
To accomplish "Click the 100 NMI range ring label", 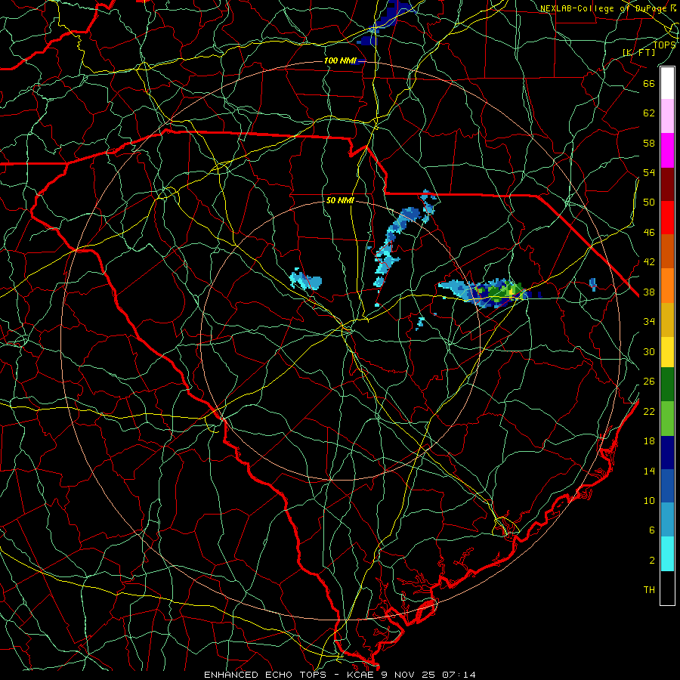I will [x=341, y=60].
